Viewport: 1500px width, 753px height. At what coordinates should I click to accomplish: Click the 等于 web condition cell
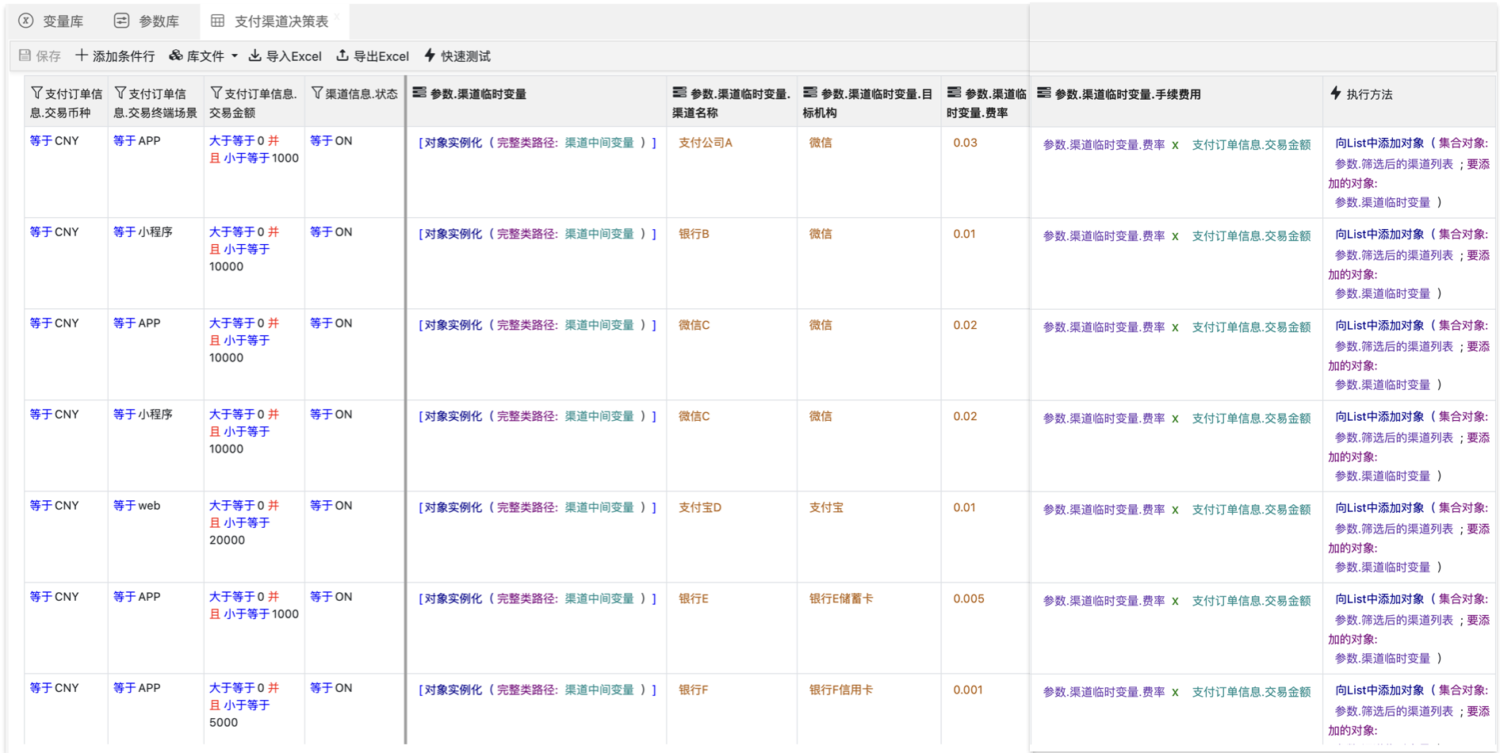[x=137, y=506]
